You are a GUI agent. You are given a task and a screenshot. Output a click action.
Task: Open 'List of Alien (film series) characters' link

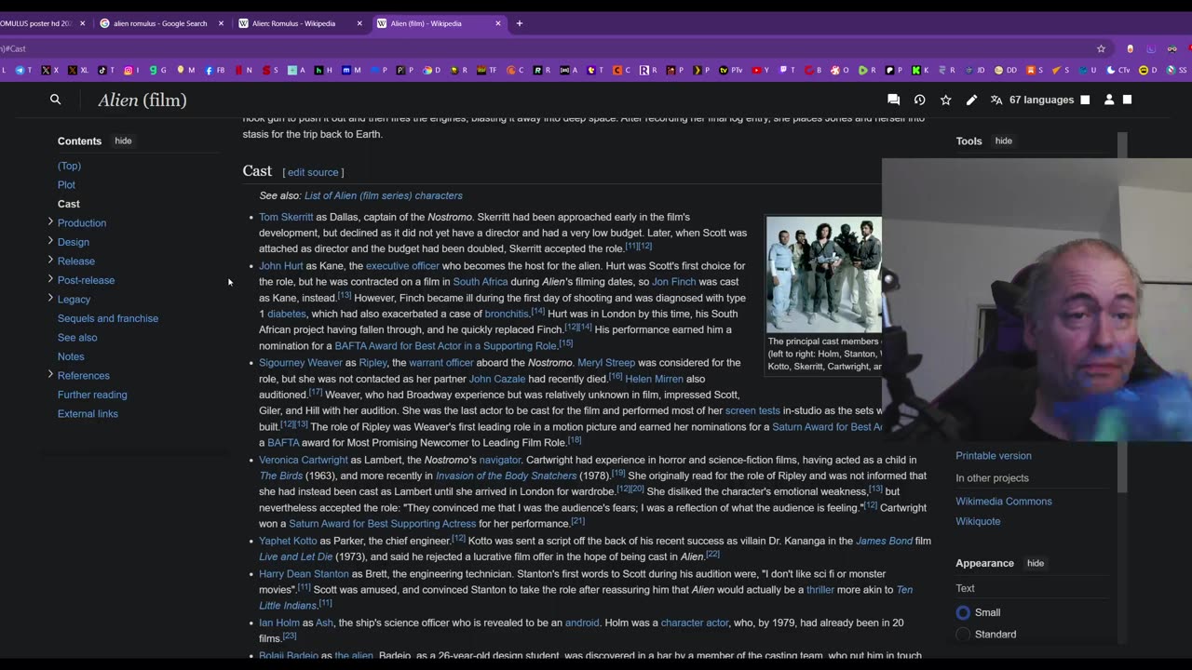click(x=383, y=195)
